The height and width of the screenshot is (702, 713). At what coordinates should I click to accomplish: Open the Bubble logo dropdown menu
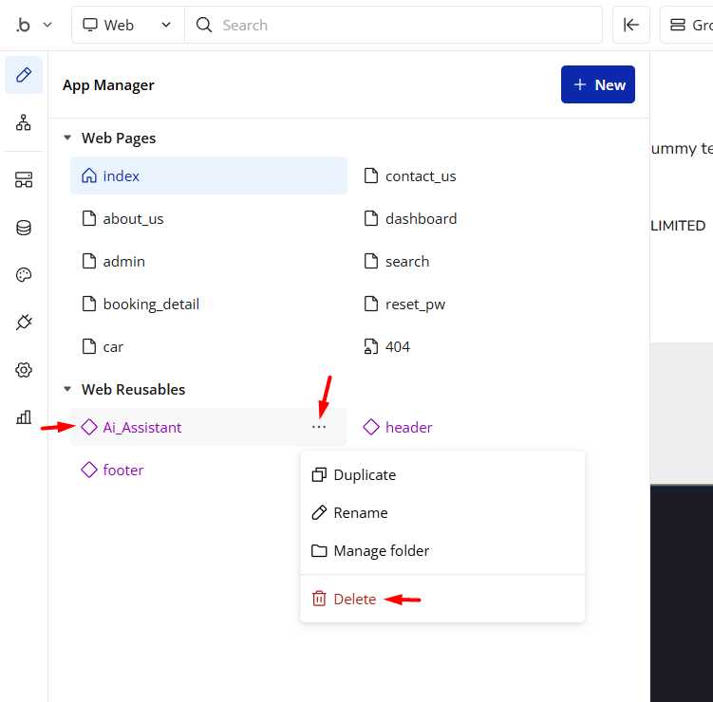33,26
